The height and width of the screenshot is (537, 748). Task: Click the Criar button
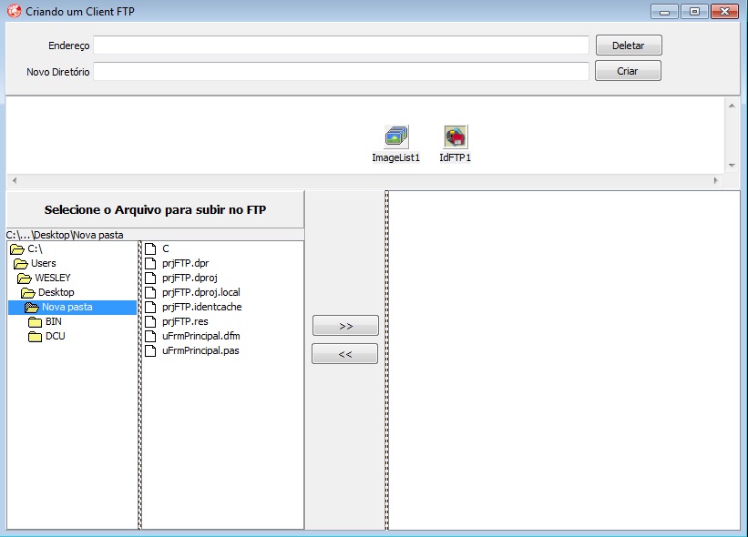627,70
